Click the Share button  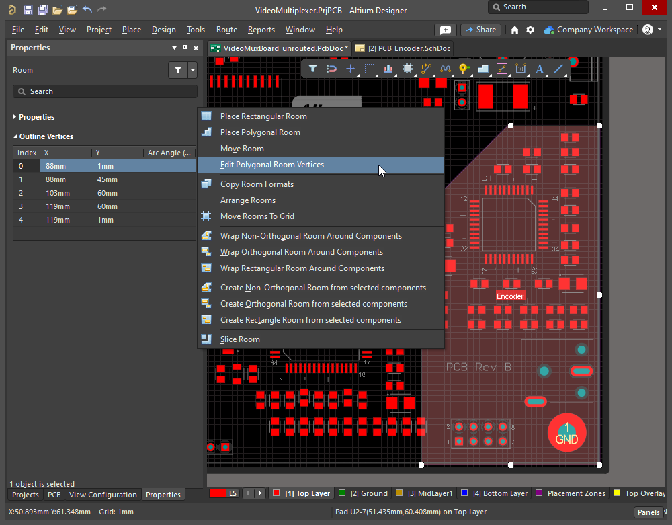(481, 30)
